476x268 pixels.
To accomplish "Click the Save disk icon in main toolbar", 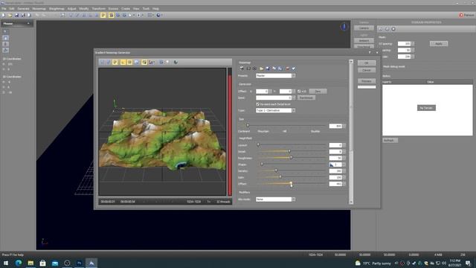I will coord(16,15).
